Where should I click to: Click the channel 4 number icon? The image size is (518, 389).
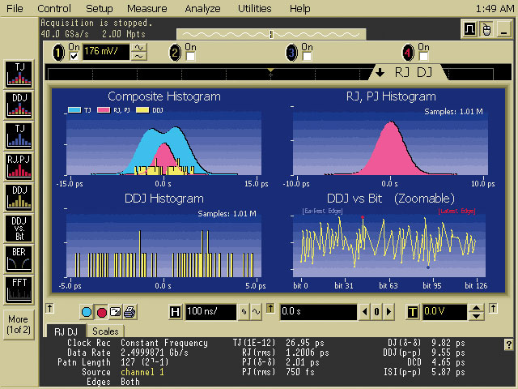[408, 53]
